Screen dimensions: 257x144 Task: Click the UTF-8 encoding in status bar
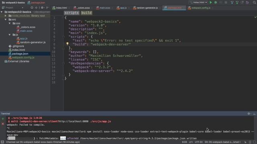pos(199,142)
